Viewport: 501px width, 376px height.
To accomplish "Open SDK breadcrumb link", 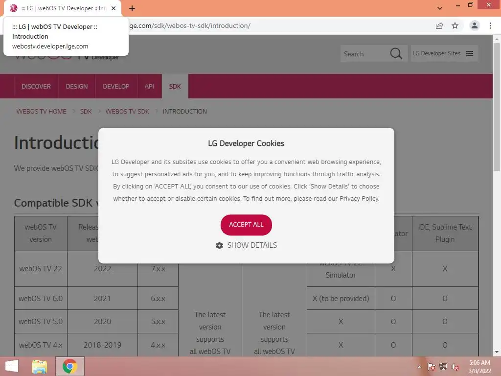I will 86,111.
